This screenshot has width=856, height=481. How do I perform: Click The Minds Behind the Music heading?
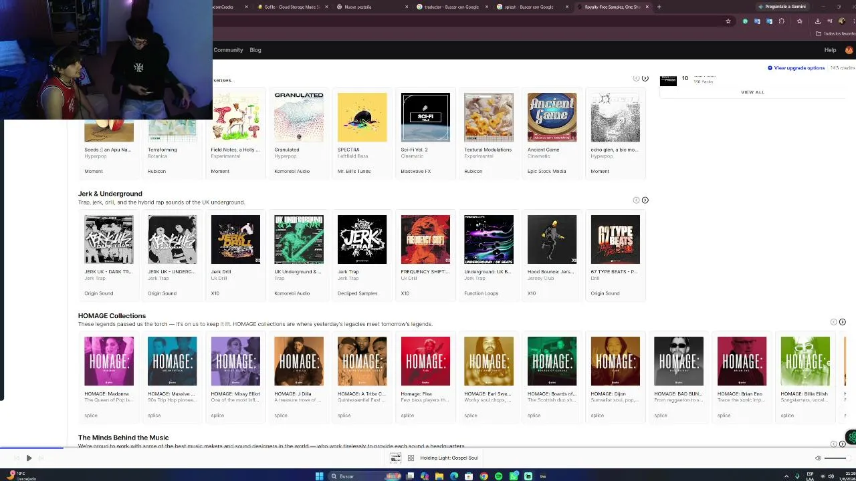(x=123, y=438)
